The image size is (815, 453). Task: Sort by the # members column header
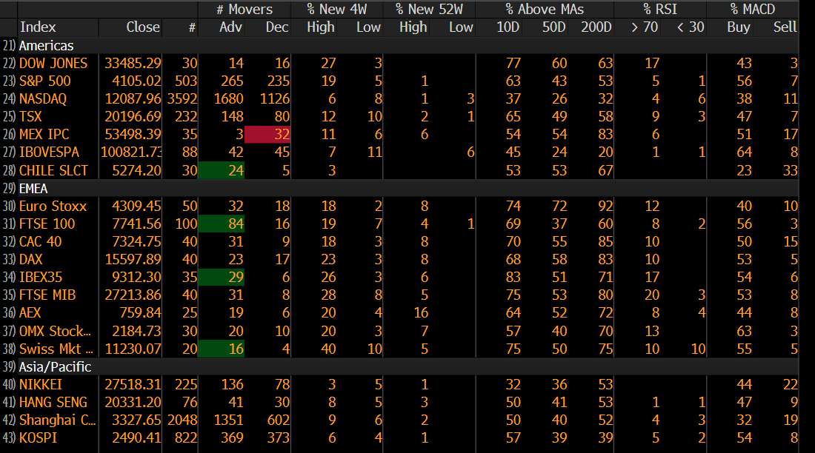coord(192,27)
